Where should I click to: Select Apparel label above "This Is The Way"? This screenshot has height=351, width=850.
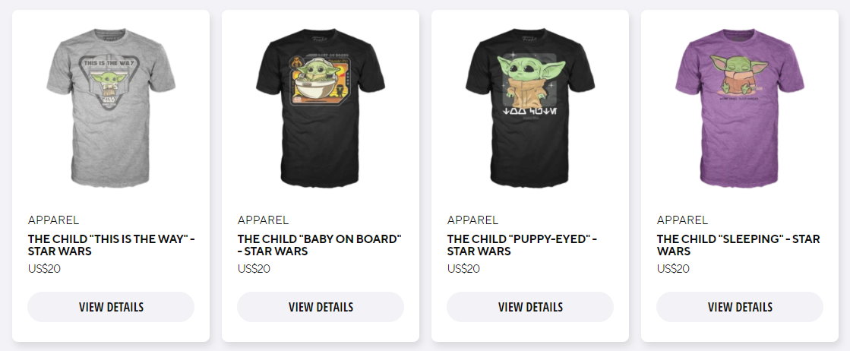[54, 220]
